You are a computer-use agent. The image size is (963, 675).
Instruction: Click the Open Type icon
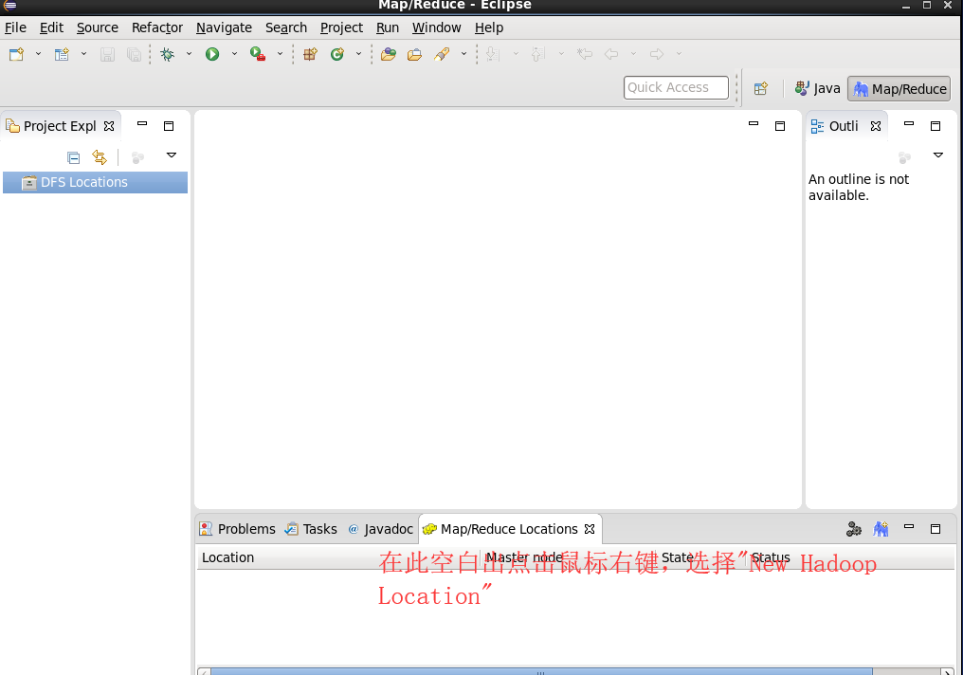point(389,55)
